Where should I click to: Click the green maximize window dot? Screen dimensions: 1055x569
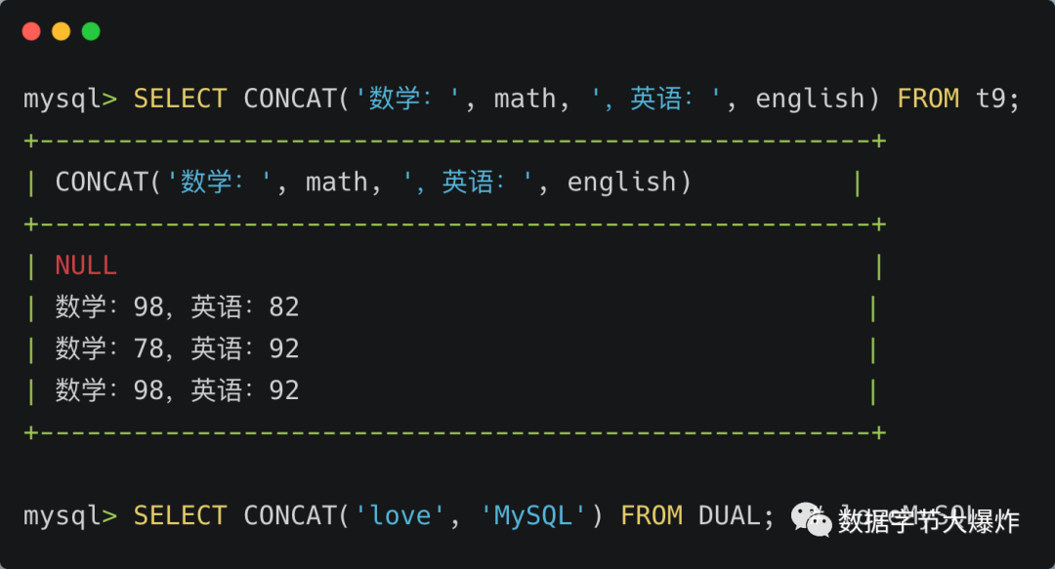[x=91, y=31]
